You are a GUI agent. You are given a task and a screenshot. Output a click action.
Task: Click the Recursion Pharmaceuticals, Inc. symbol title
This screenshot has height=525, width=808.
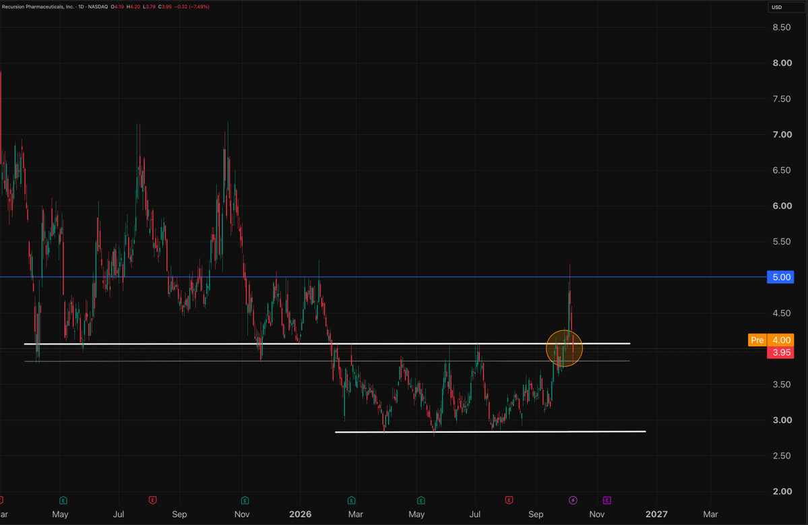click(40, 7)
